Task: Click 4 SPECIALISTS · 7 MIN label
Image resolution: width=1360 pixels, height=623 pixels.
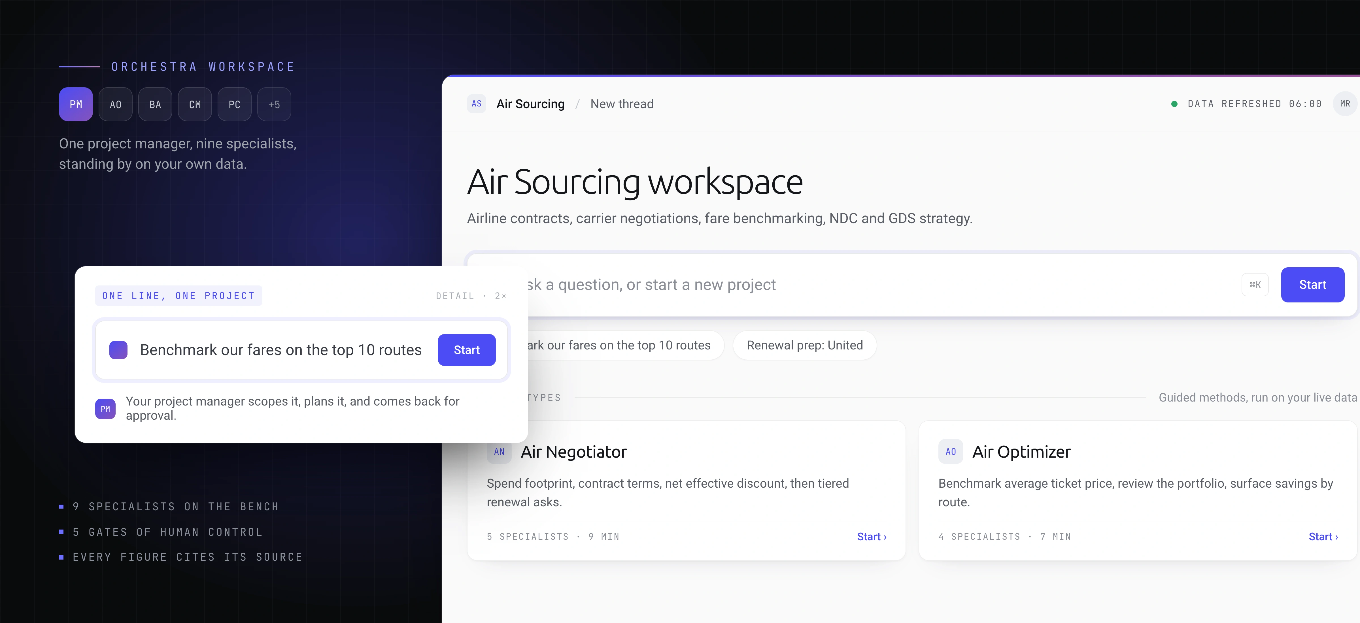Action: tap(1004, 536)
